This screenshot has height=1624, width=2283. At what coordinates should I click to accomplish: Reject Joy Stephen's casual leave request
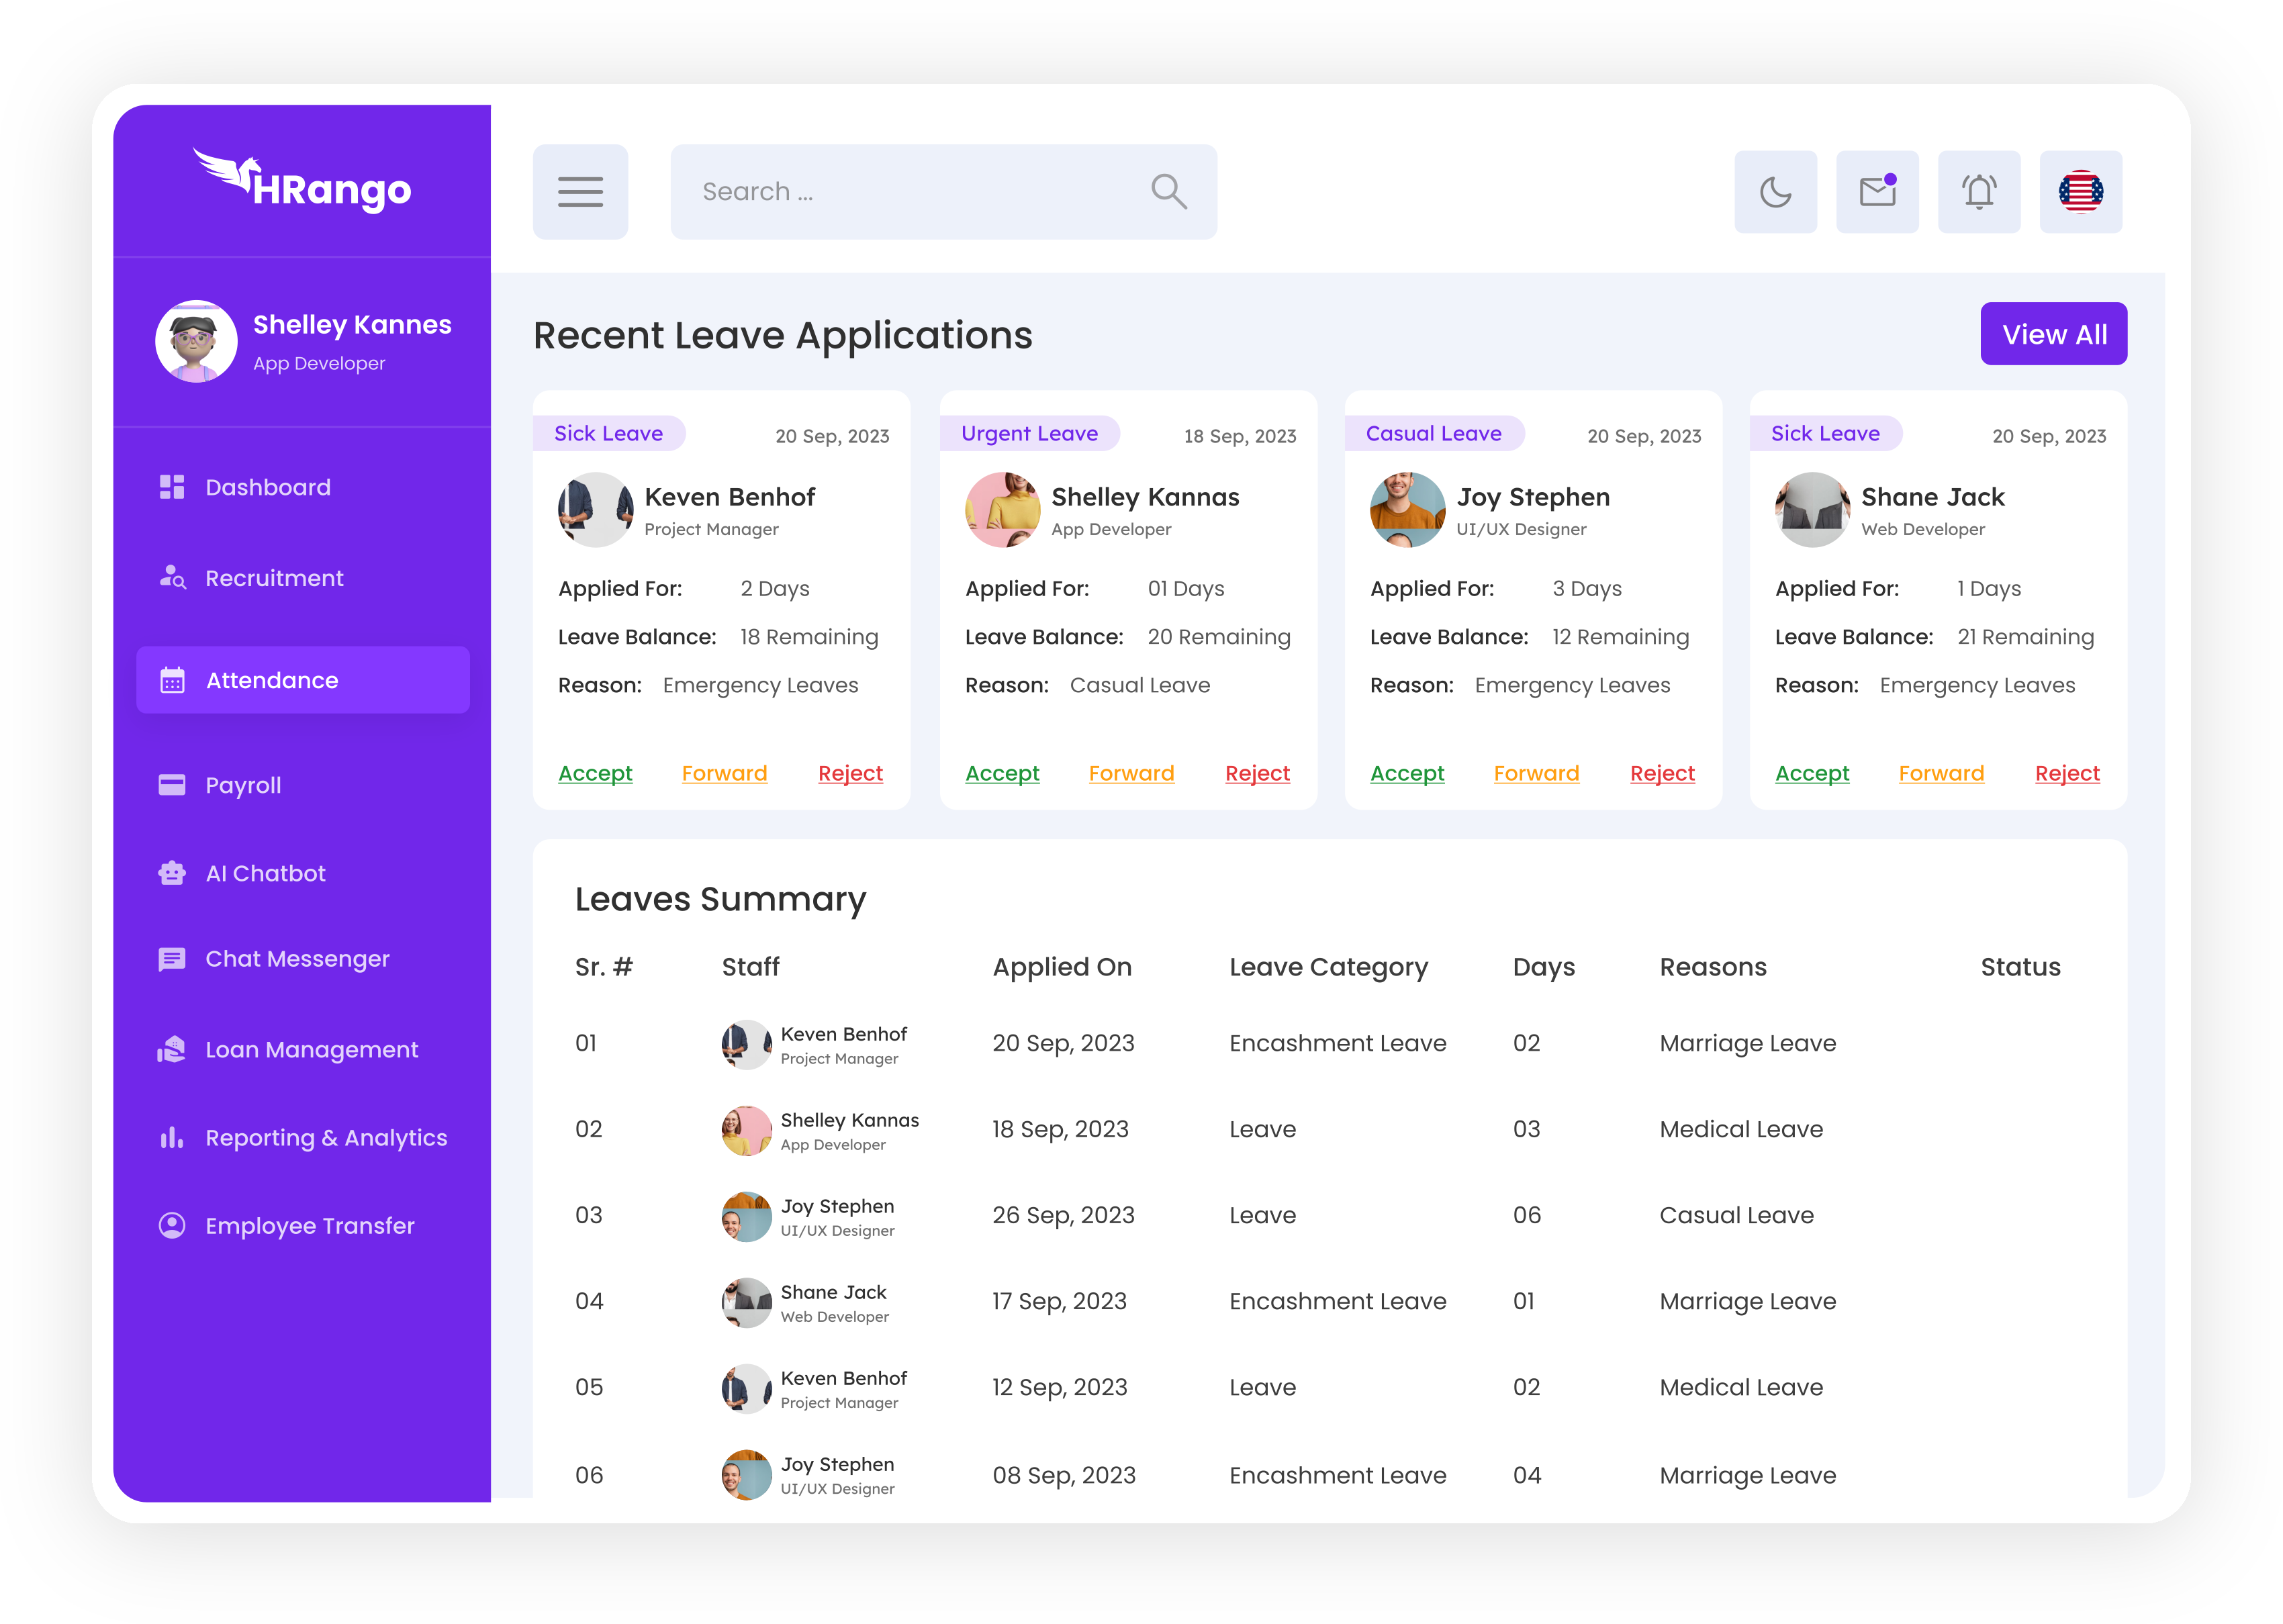pos(1662,773)
